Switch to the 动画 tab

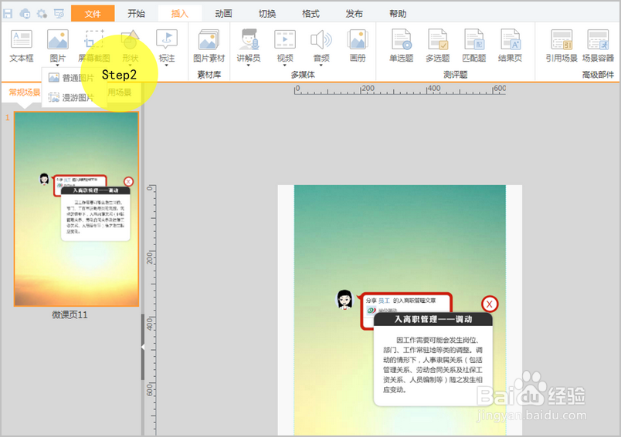coord(223,14)
